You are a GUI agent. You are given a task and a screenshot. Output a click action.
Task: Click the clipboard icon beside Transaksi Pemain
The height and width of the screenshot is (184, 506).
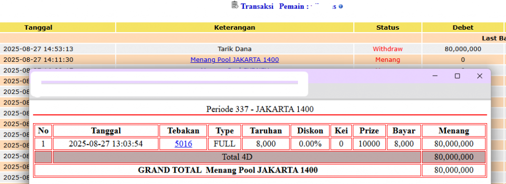235,5
